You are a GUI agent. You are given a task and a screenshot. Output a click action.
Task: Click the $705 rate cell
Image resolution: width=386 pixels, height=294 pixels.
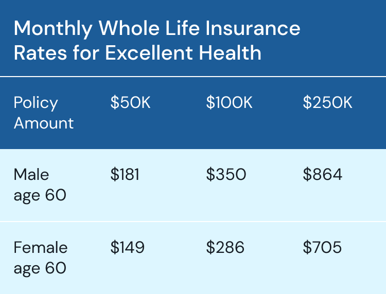(322, 247)
